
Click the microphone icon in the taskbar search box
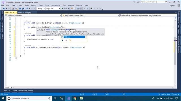49,98
